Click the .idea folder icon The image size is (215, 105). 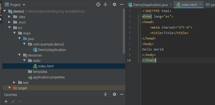point(15,17)
